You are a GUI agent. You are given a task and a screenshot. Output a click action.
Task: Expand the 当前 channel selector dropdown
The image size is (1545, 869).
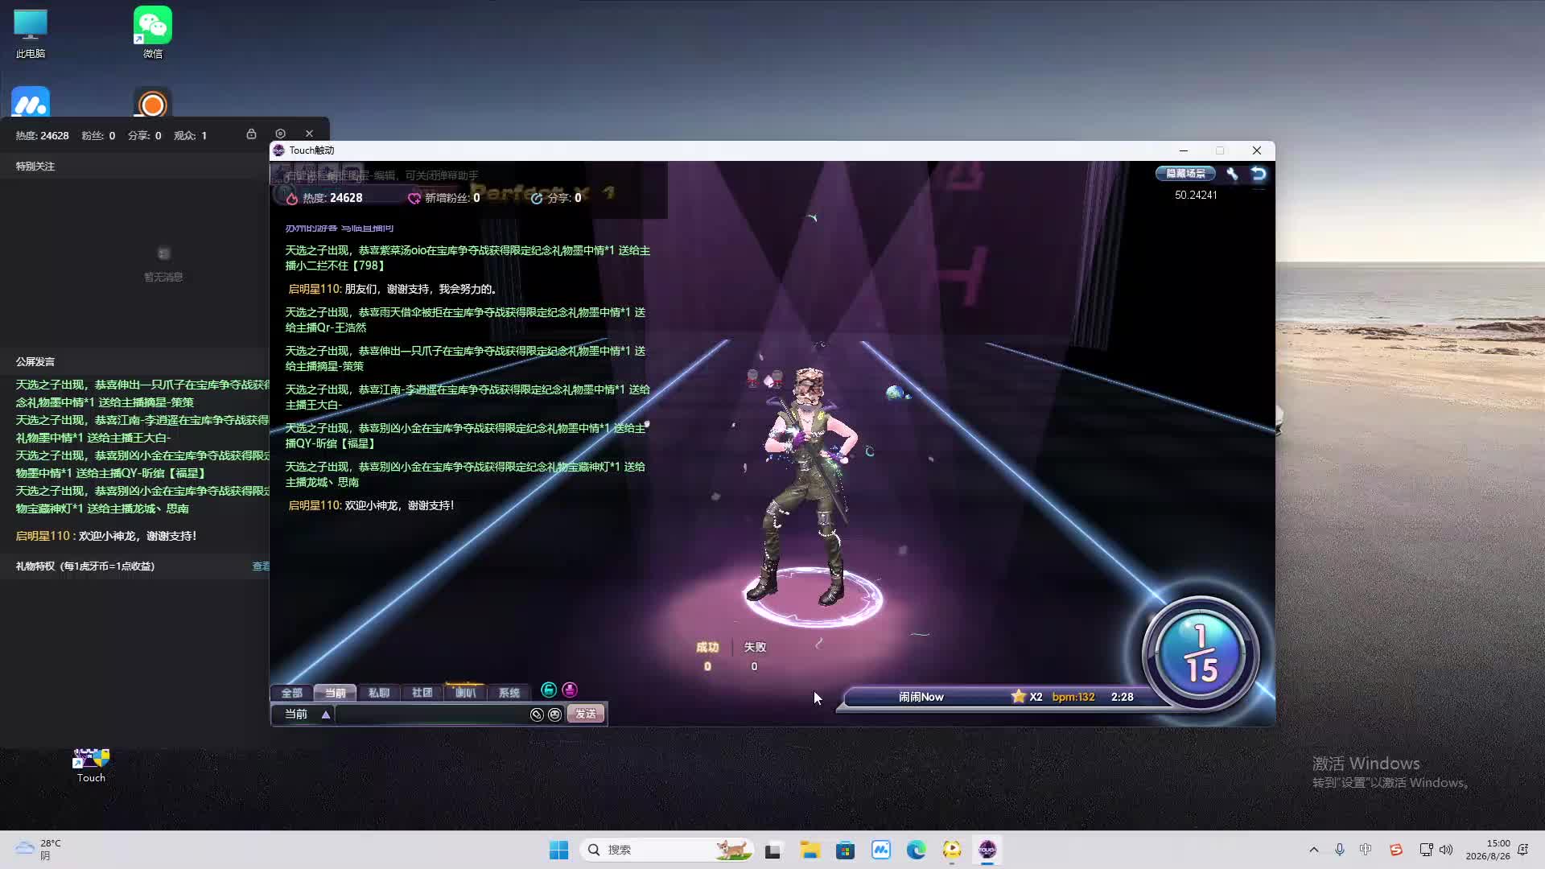[326, 715]
